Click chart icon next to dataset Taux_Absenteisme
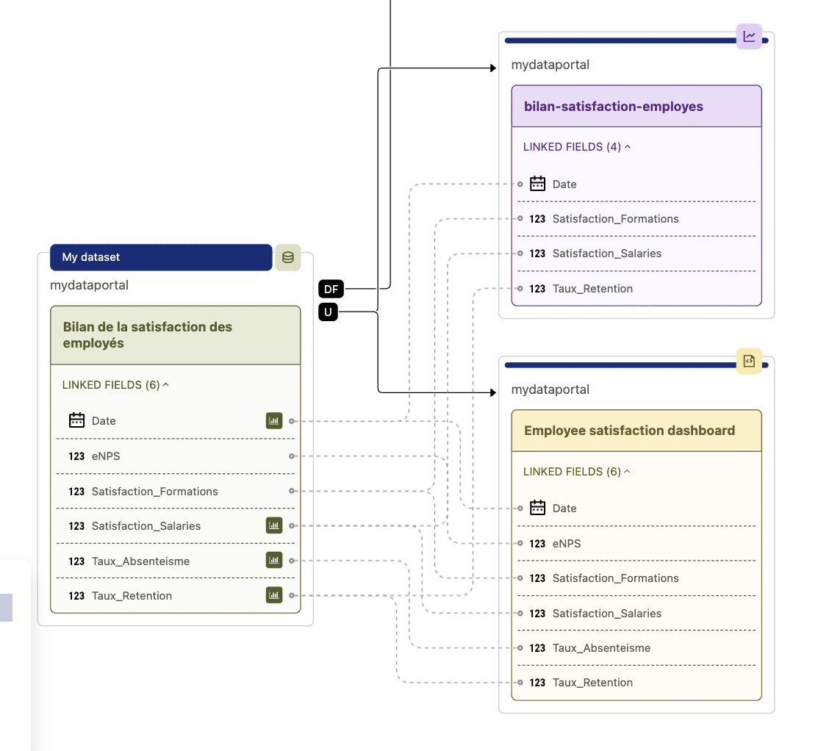Screen dimensions: 832x751 pyautogui.click(x=274, y=561)
